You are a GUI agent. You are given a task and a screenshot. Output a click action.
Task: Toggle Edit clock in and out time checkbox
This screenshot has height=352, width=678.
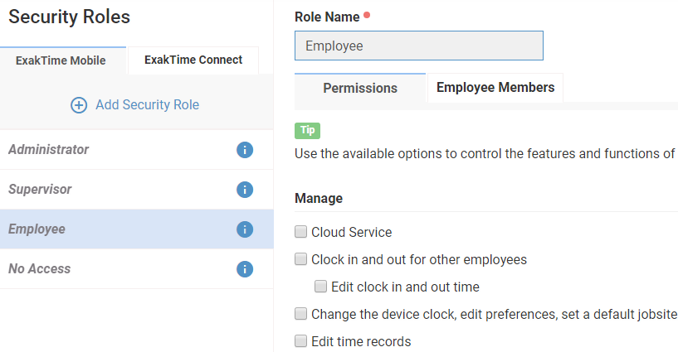[320, 286]
